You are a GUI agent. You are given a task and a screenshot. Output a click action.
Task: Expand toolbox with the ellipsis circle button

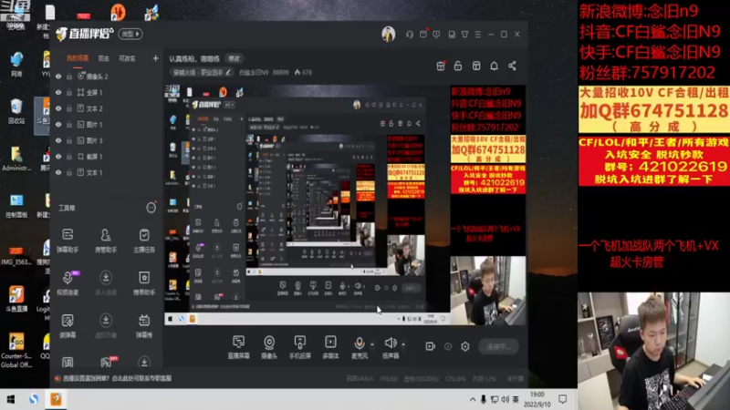151,208
